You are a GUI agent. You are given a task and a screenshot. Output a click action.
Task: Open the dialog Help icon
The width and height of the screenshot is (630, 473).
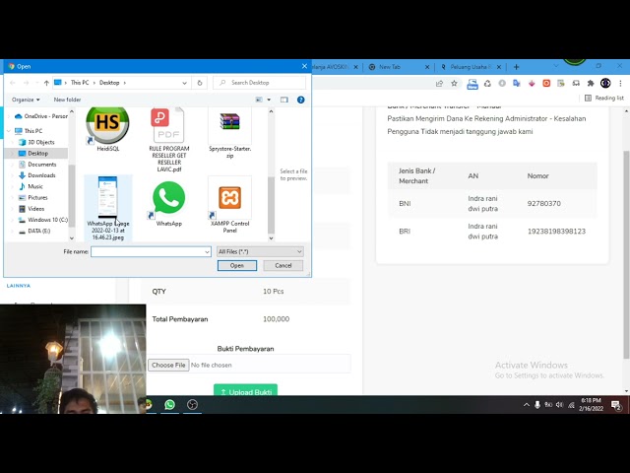click(x=300, y=100)
